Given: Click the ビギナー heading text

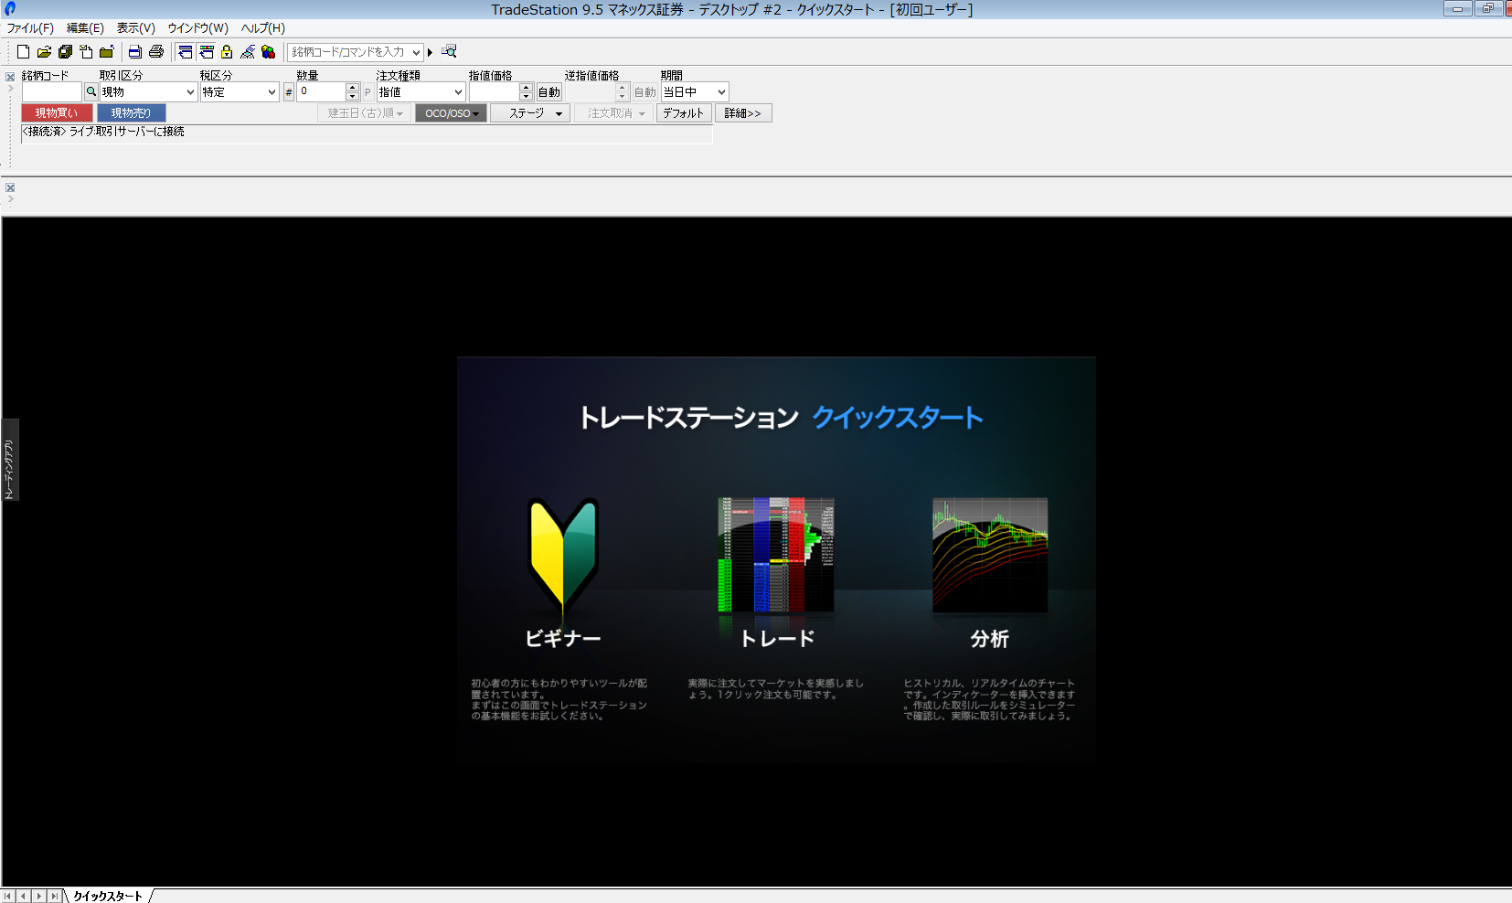Looking at the screenshot, I should 563,639.
